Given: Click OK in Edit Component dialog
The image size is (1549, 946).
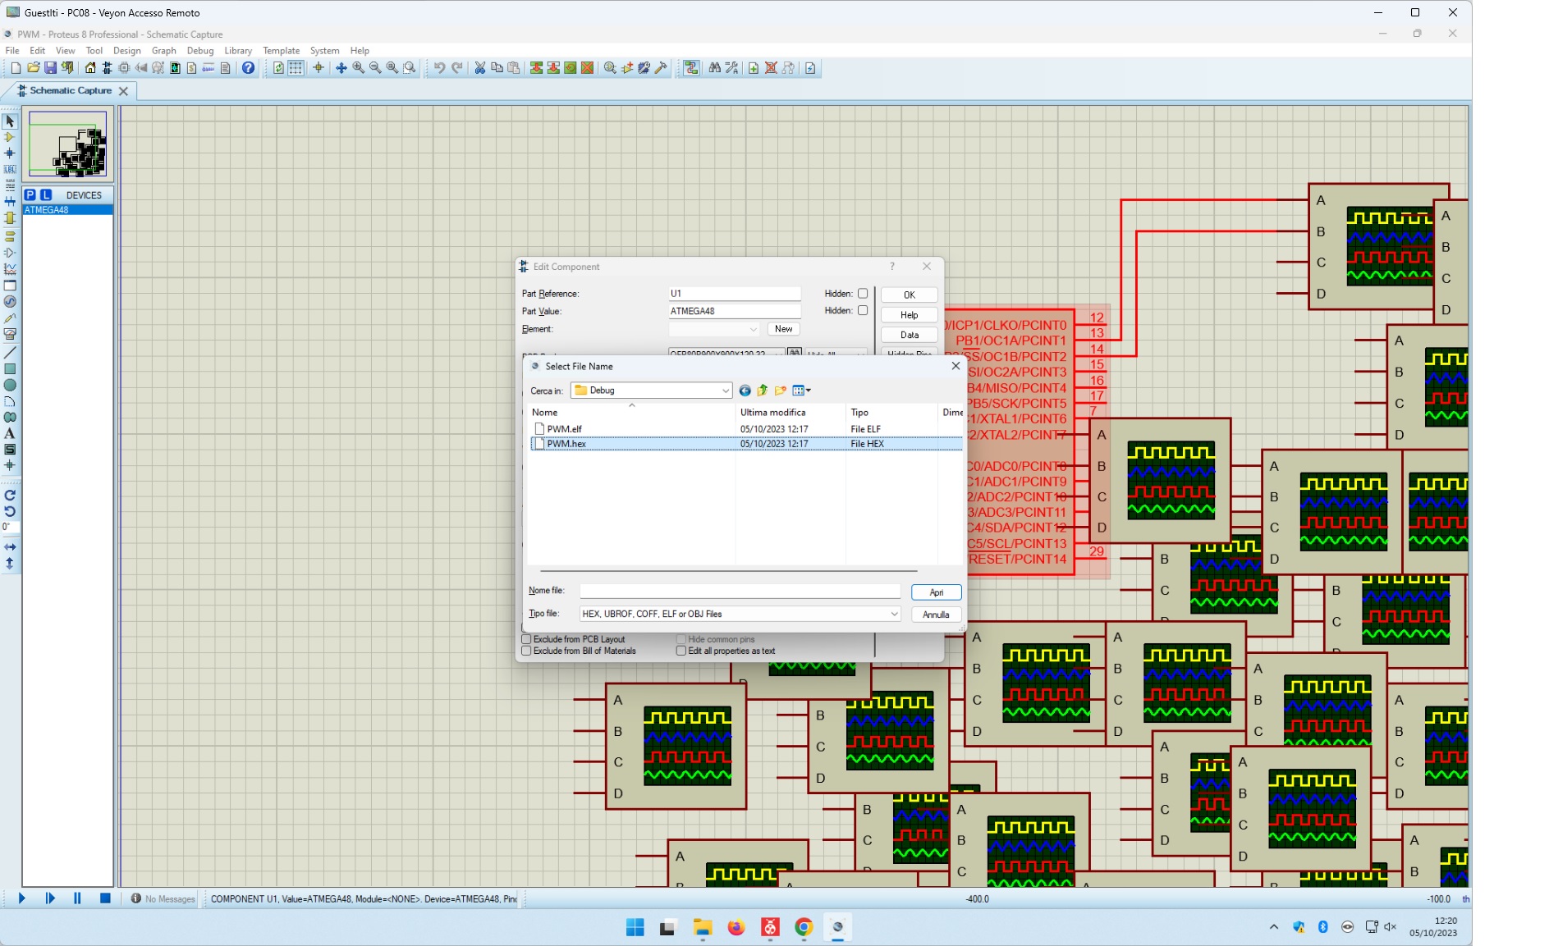Looking at the screenshot, I should click(910, 295).
